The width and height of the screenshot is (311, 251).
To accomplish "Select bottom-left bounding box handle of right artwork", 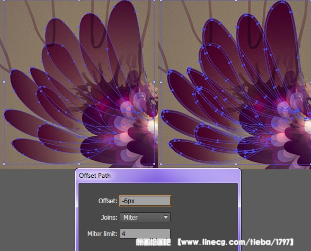I will coord(161,164).
